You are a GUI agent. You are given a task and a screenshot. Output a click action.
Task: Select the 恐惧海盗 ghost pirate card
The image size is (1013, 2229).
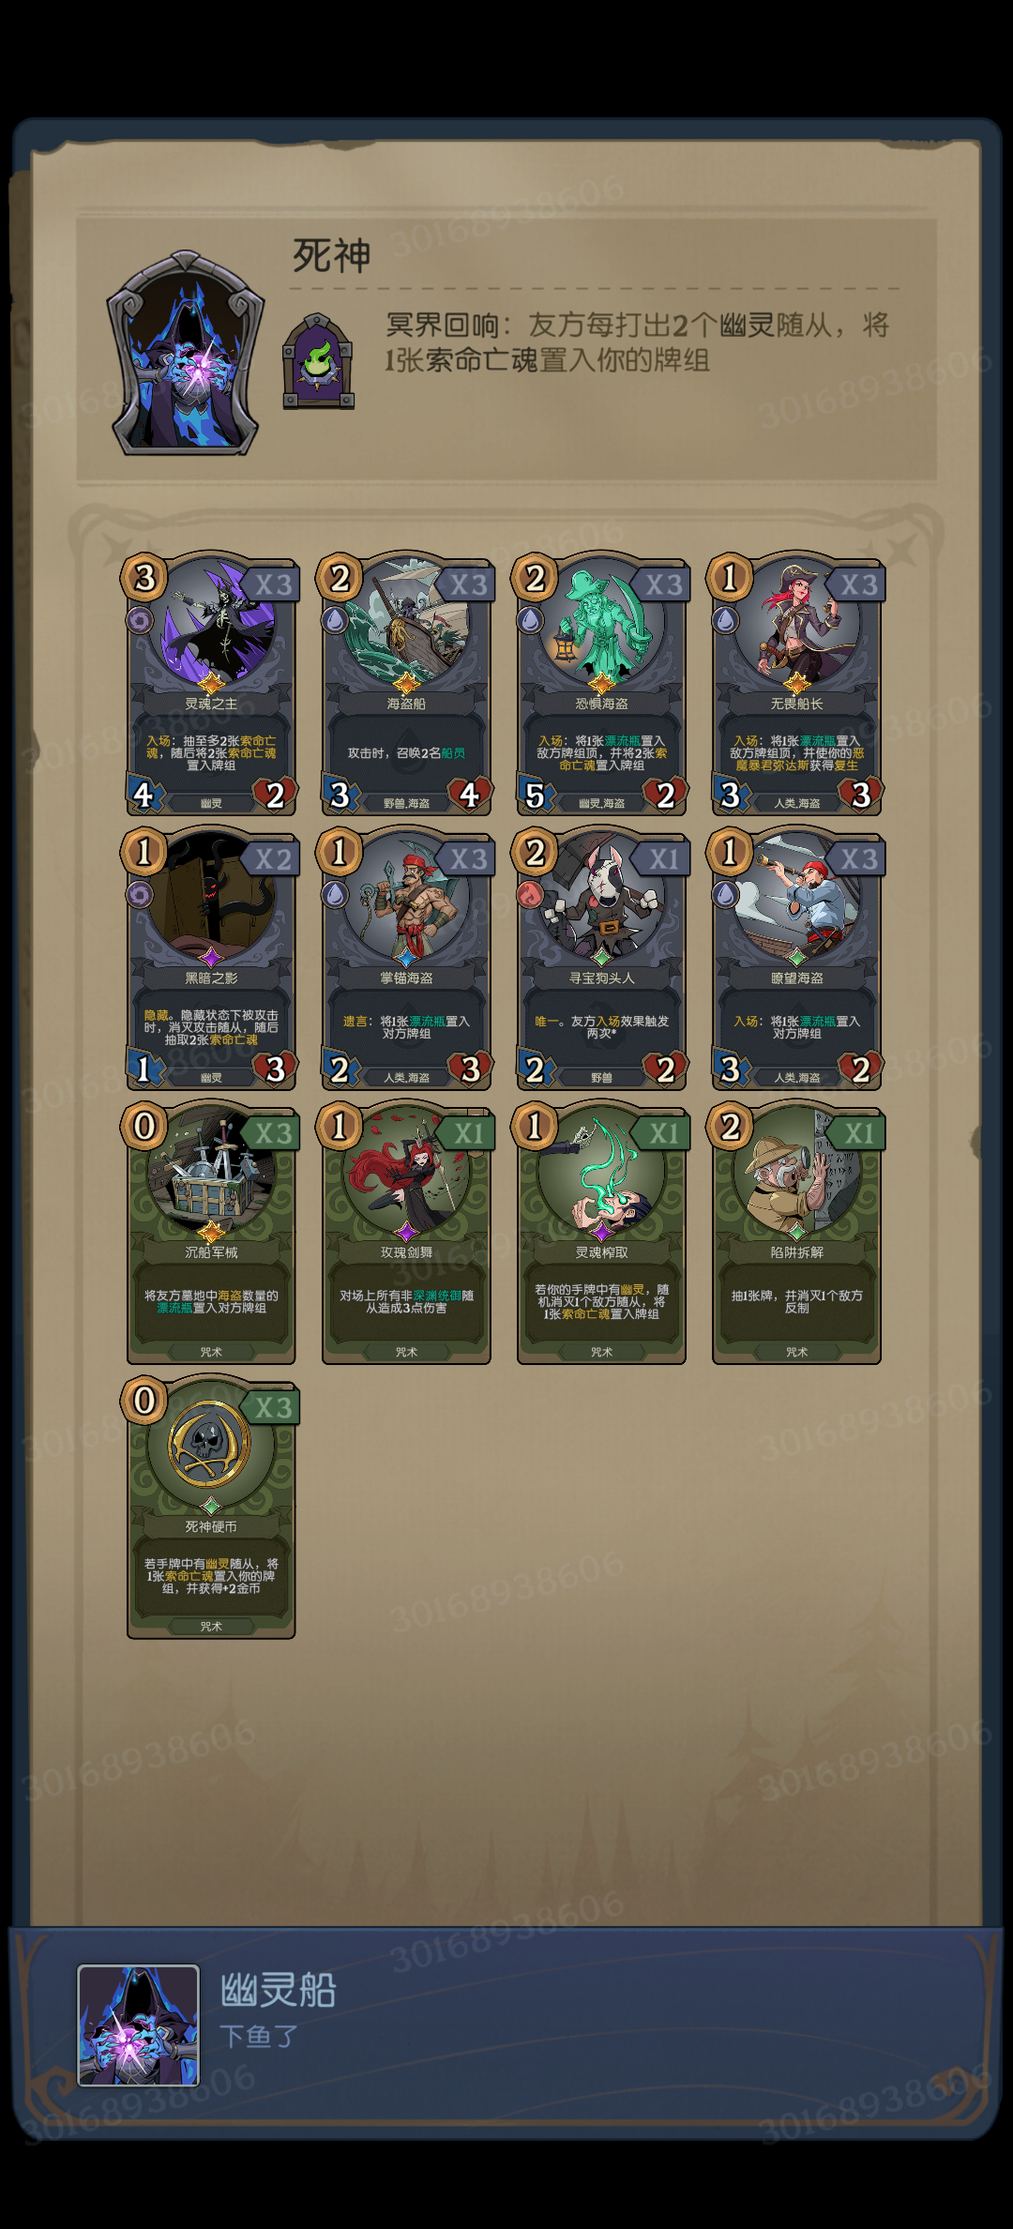pos(601,684)
